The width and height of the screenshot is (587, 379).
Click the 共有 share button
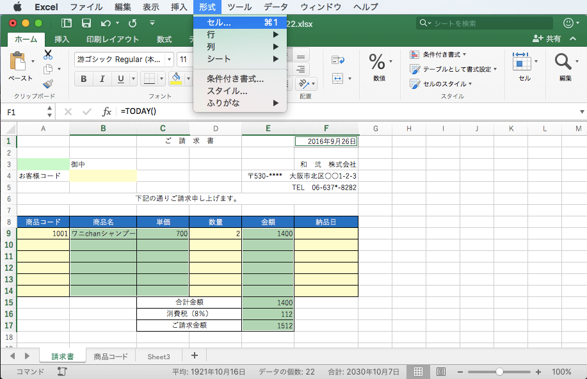pos(547,38)
